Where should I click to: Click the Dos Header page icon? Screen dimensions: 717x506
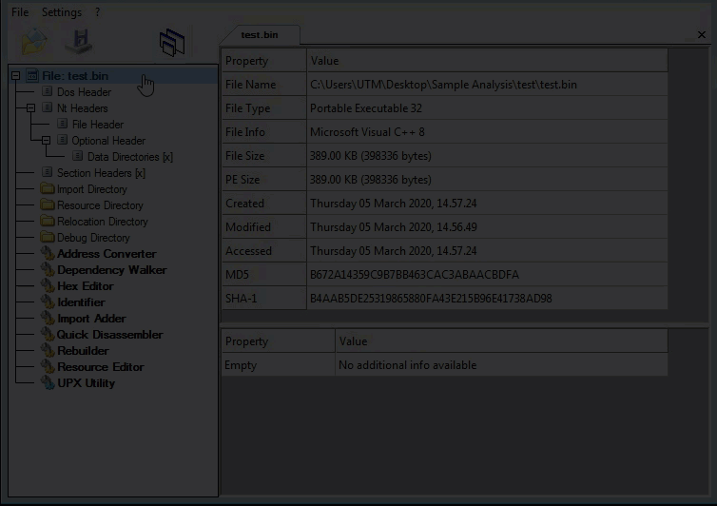point(48,91)
